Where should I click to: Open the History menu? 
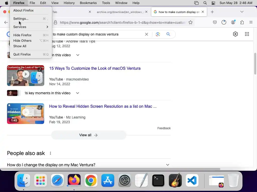coord(69,3)
